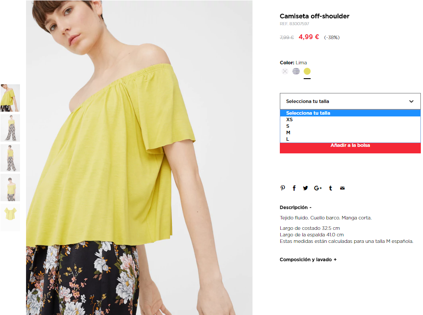Share product on Facebook
The image size is (423, 315).
[294, 188]
